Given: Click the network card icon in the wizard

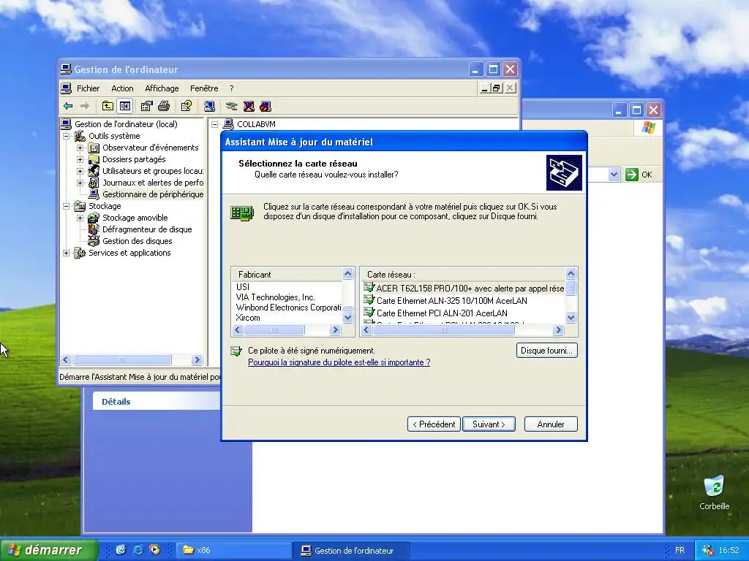Looking at the screenshot, I should tap(241, 213).
